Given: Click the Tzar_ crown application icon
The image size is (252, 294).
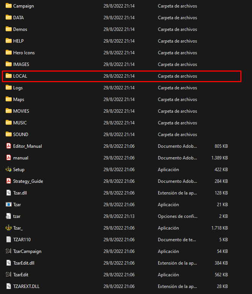Looking at the screenshot, I should click(9, 228).
